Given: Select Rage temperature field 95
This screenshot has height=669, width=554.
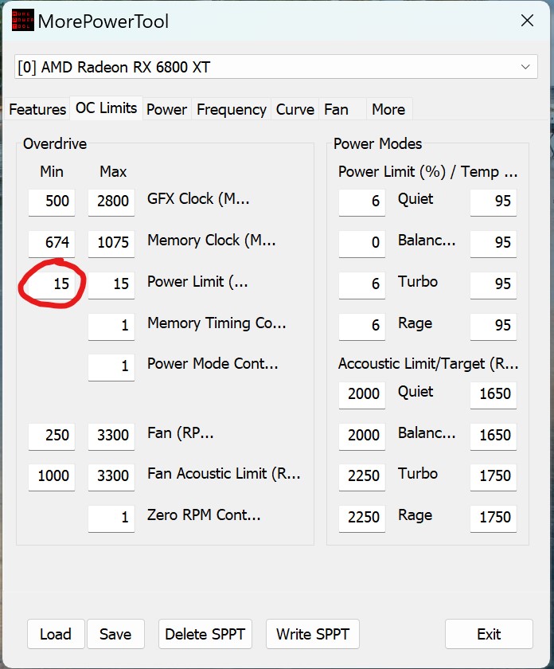Looking at the screenshot, I should 494,326.
